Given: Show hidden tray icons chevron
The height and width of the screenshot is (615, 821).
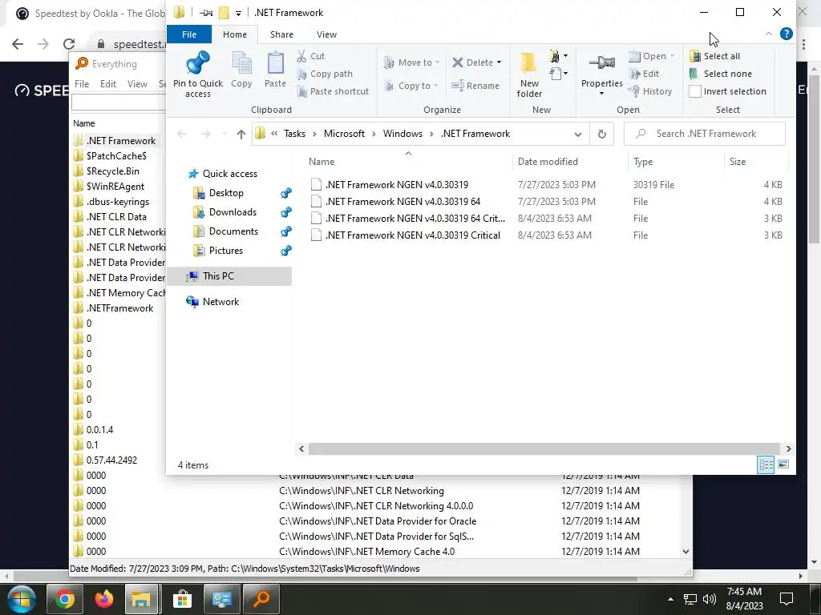Looking at the screenshot, I should (x=670, y=599).
